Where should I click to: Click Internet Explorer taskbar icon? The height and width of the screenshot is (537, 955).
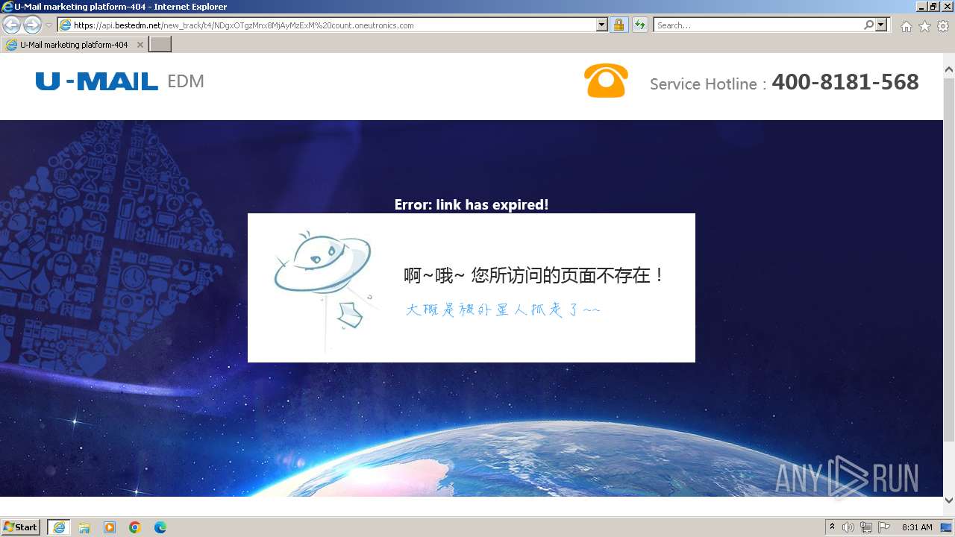59,527
